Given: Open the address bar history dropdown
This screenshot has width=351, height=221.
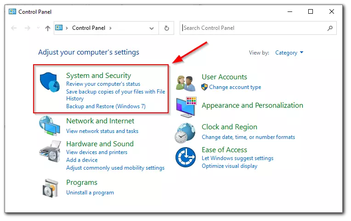Looking at the screenshot, I should 152,28.
